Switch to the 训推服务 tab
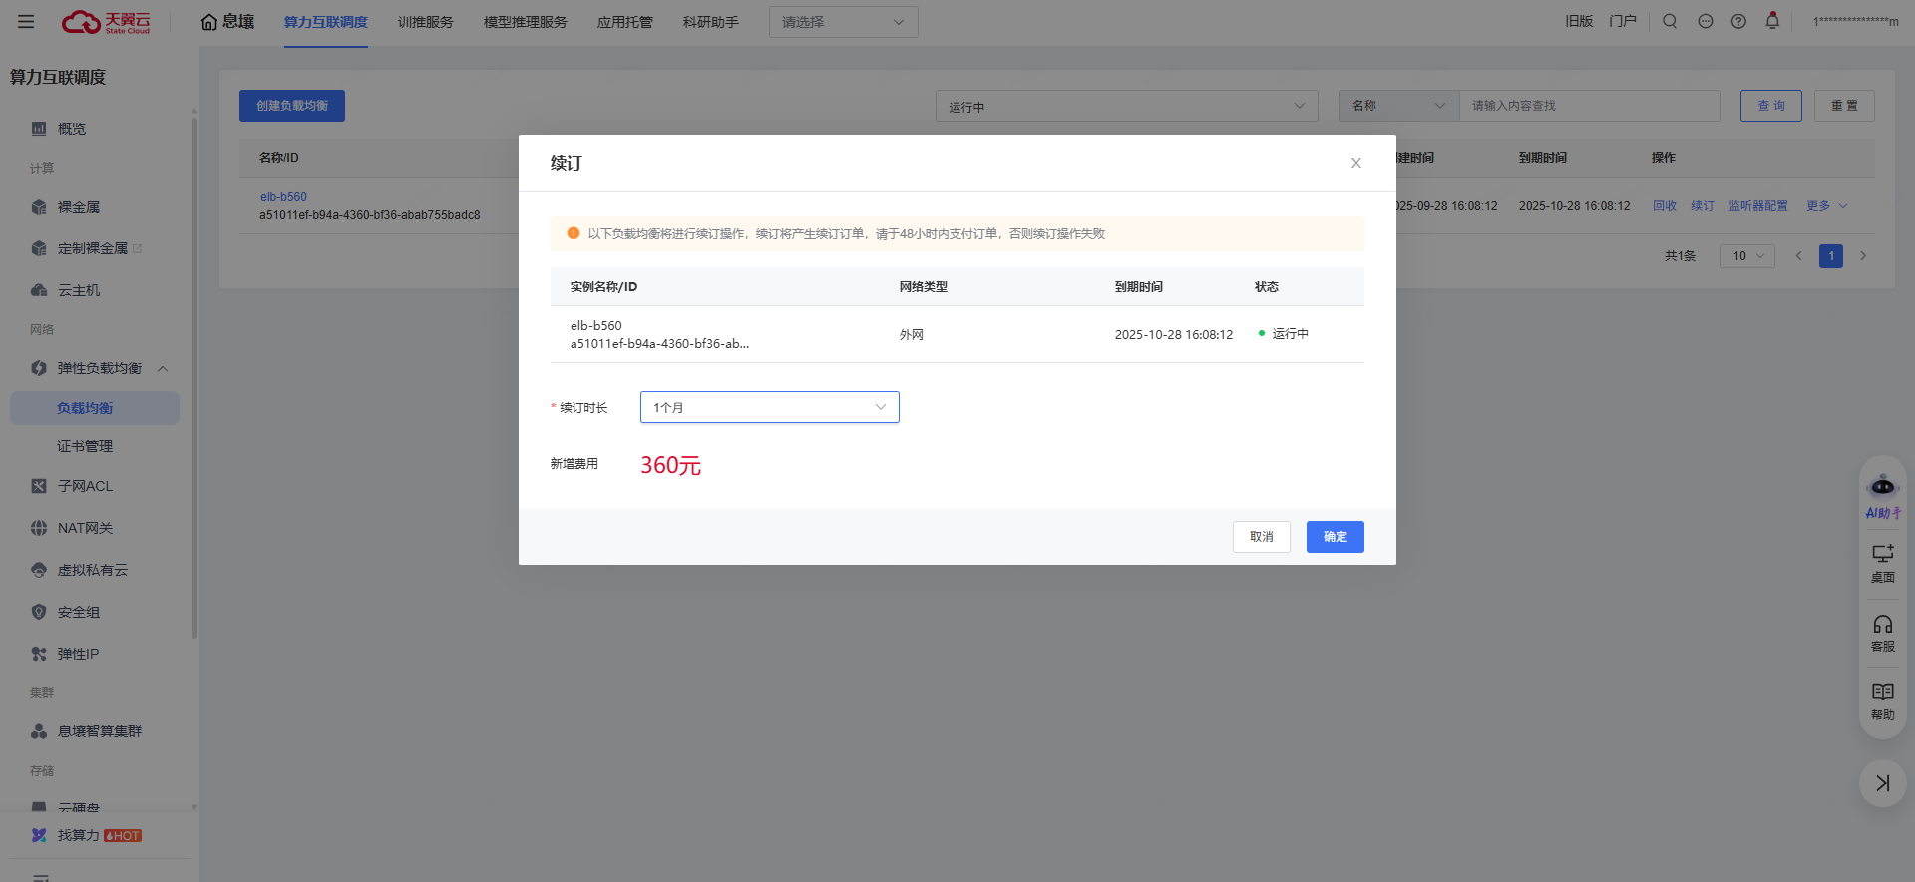The width and height of the screenshot is (1915, 882). coord(425,22)
